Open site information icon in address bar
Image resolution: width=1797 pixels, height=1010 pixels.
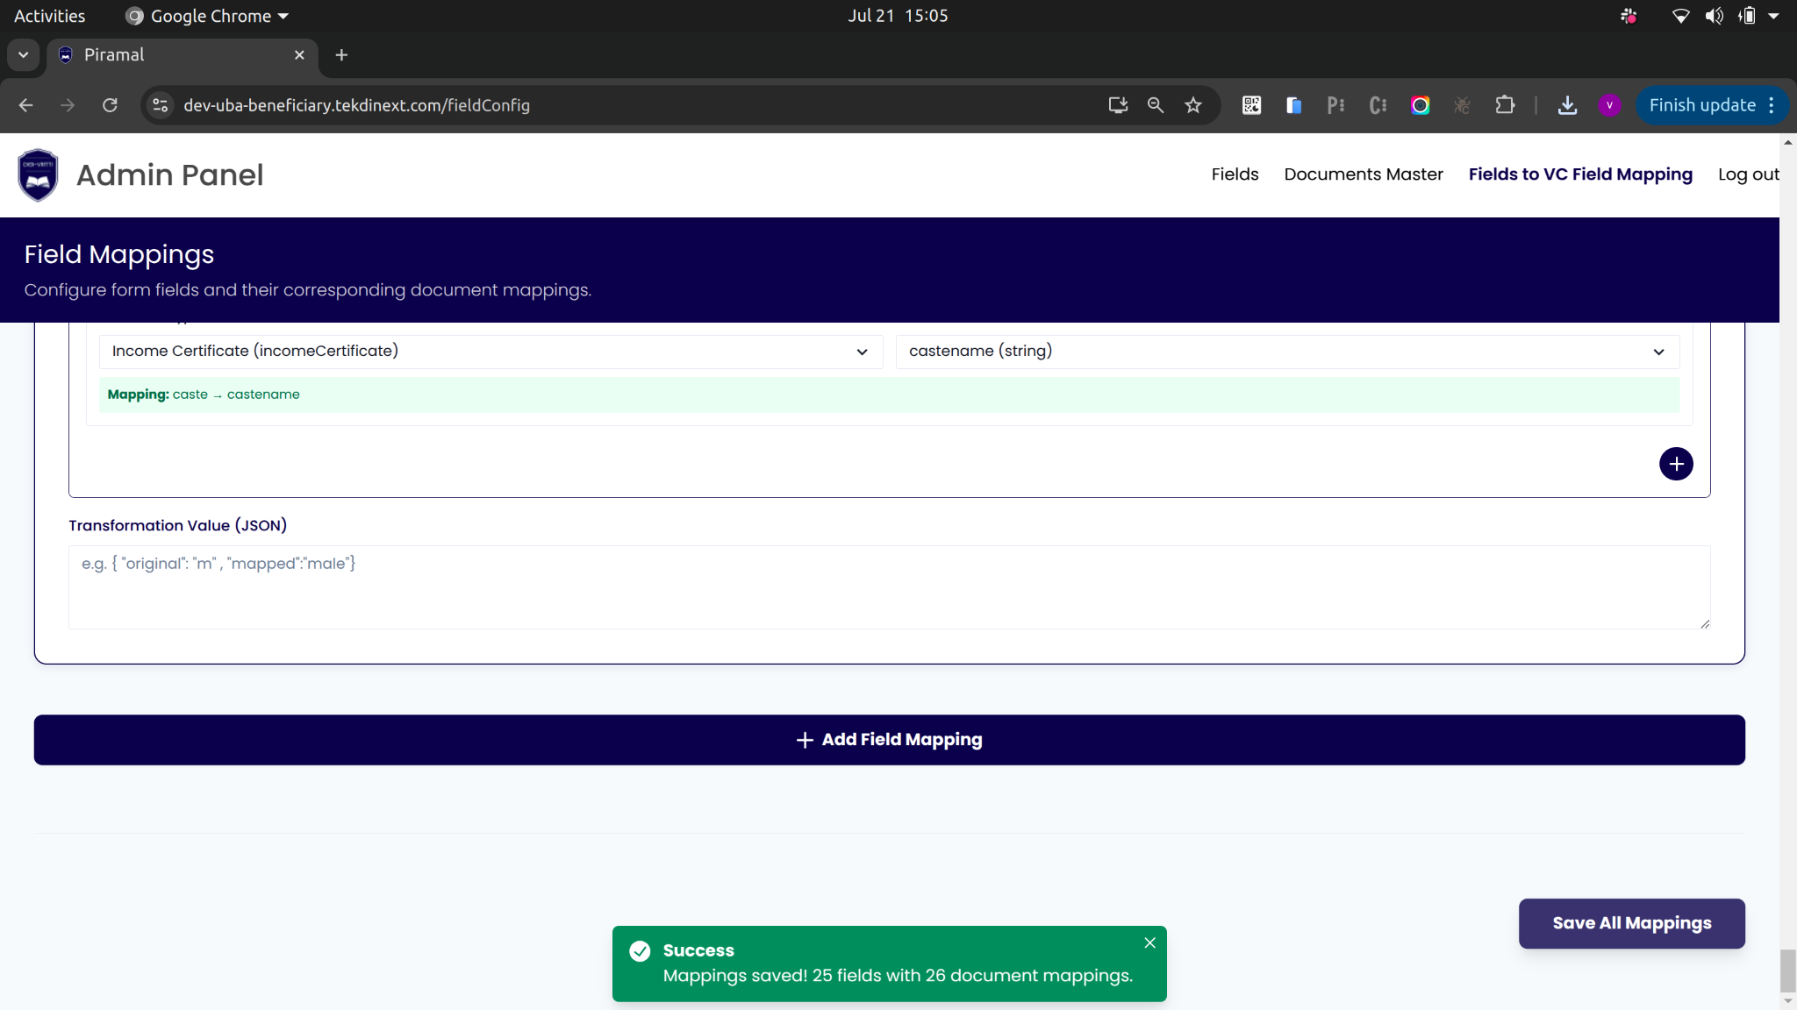(x=161, y=105)
